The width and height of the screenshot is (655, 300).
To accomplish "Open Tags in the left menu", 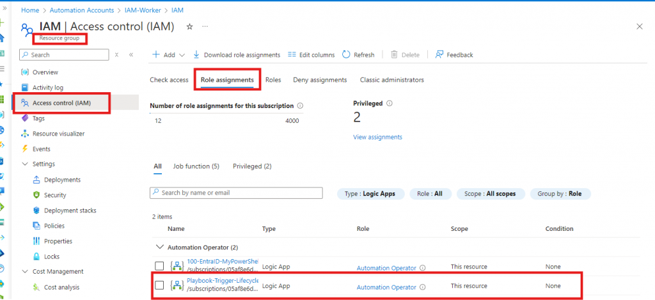I will [x=38, y=118].
